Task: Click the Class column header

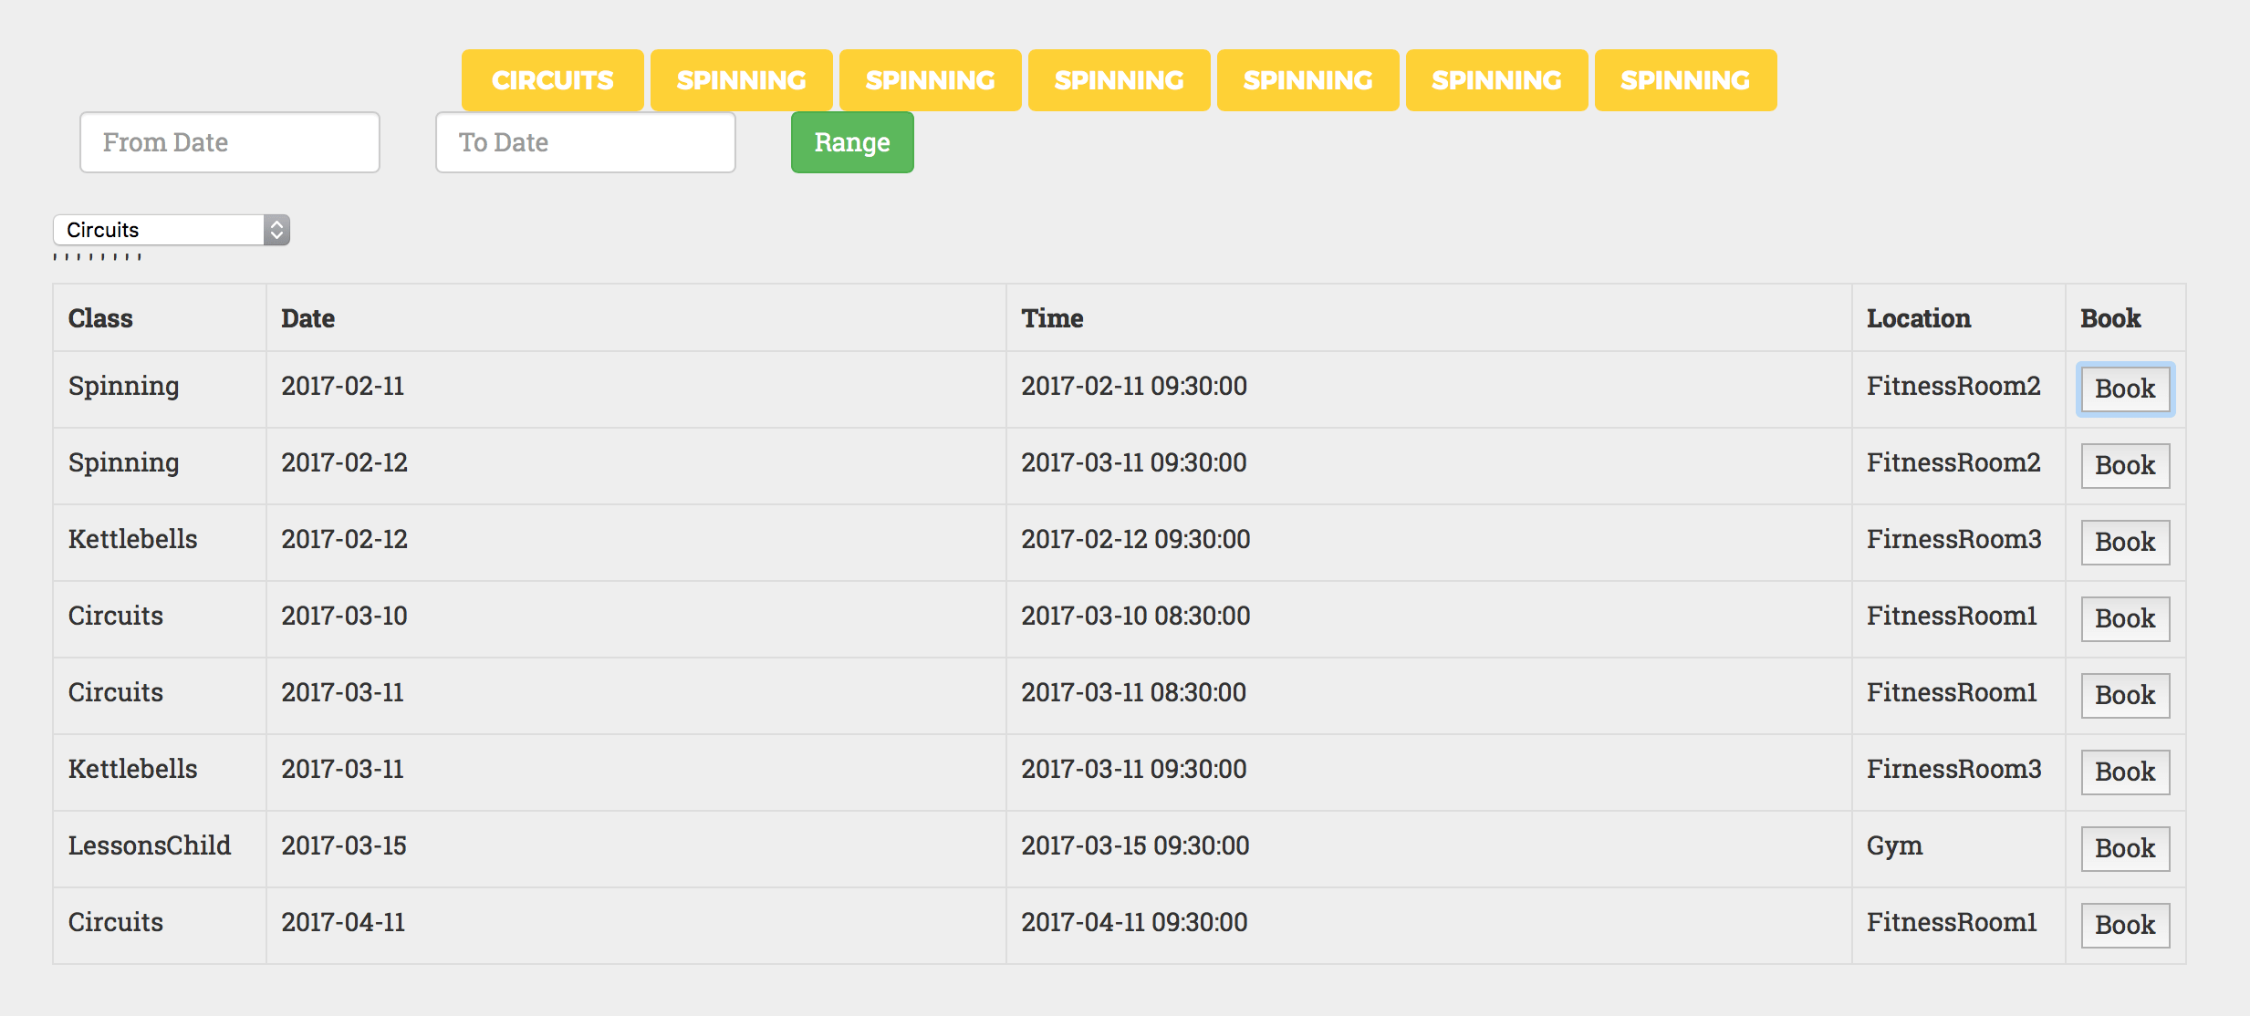Action: (100, 318)
